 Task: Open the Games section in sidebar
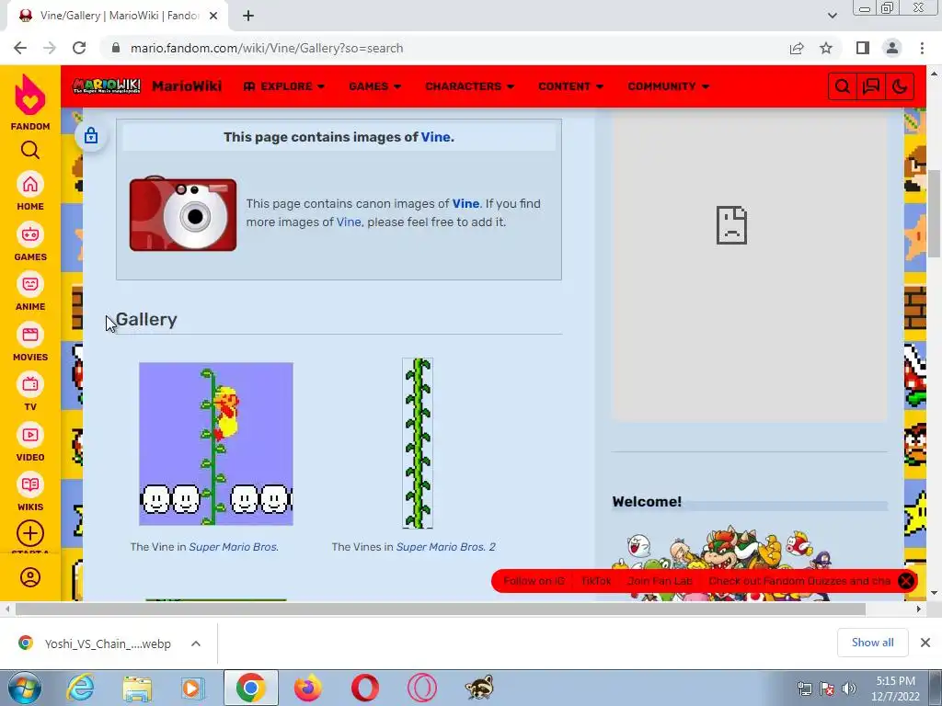[x=30, y=234]
